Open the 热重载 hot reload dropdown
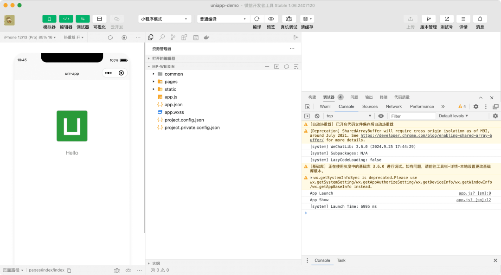Image resolution: width=501 pixels, height=275 pixels. coord(73,38)
